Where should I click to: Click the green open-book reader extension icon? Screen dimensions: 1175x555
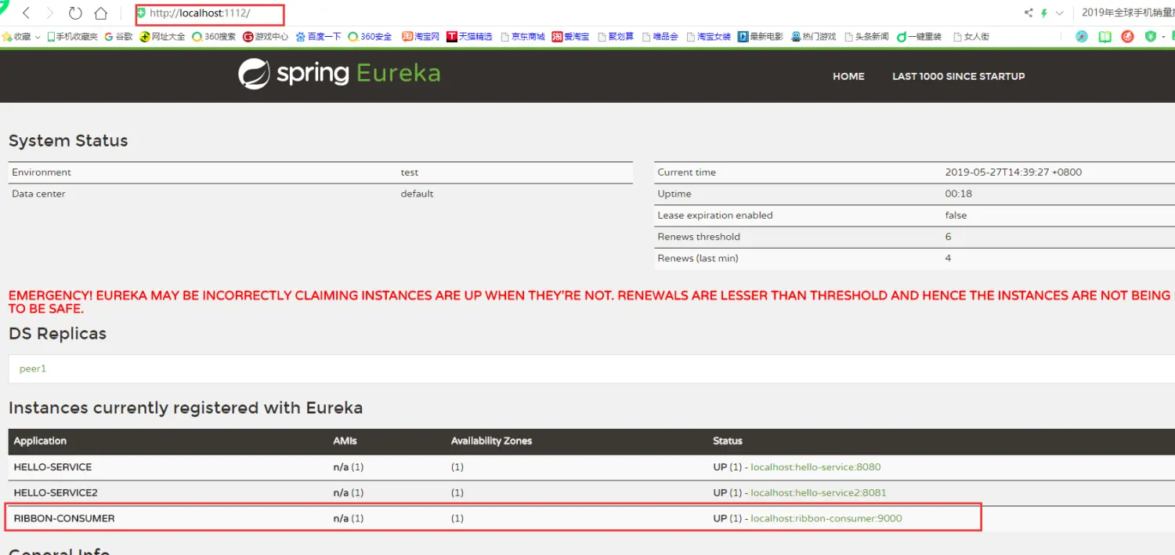click(x=1104, y=37)
